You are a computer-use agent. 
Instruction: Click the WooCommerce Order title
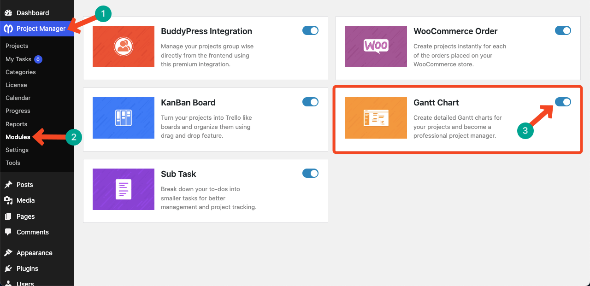(455, 31)
